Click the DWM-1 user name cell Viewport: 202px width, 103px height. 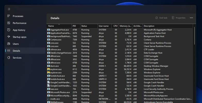pos(102,66)
